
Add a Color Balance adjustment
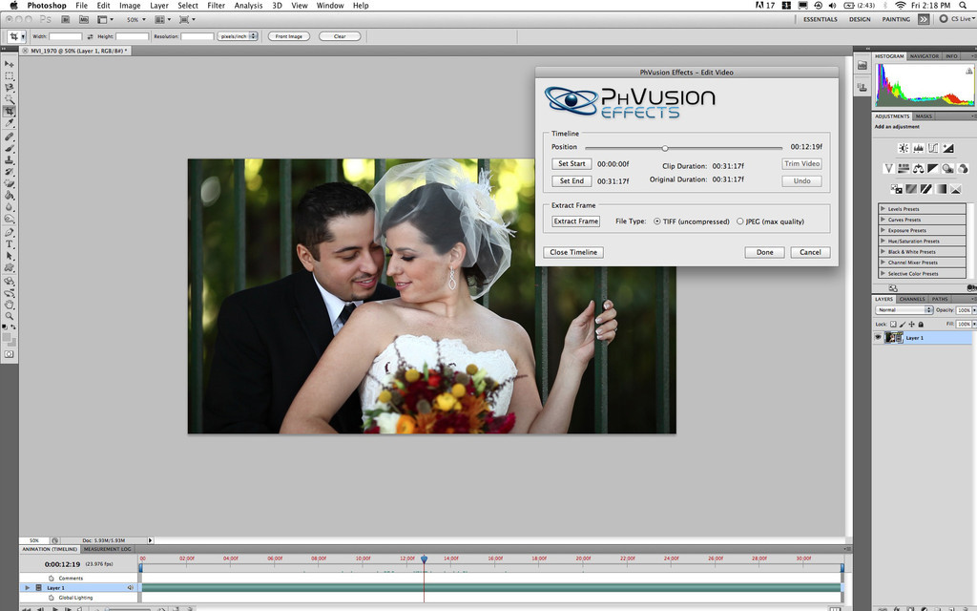(919, 168)
